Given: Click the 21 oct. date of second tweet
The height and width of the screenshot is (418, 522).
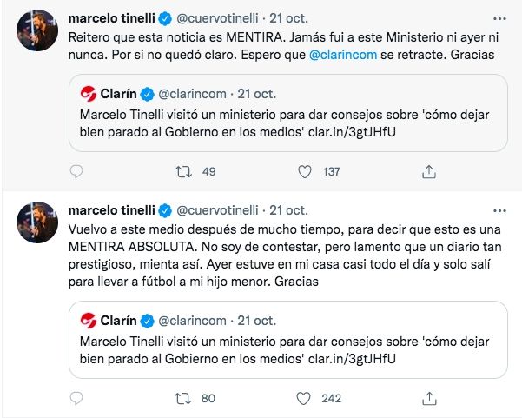Looking at the screenshot, I should pyautogui.click(x=288, y=210).
